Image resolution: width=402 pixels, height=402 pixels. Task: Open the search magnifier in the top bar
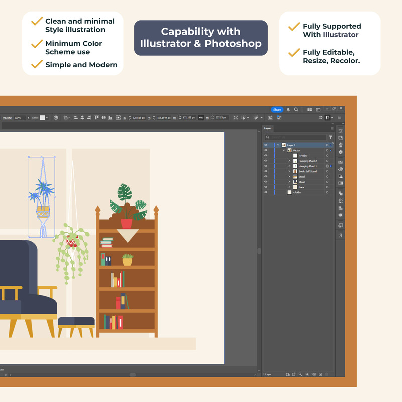(296, 109)
